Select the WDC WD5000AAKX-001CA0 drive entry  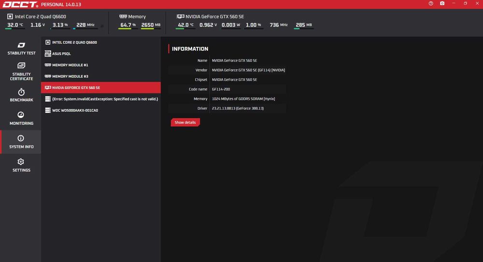101,110
